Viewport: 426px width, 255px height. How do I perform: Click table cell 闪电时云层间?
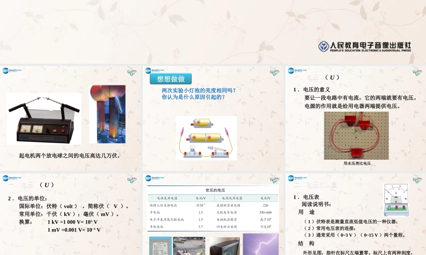(x=227, y=227)
